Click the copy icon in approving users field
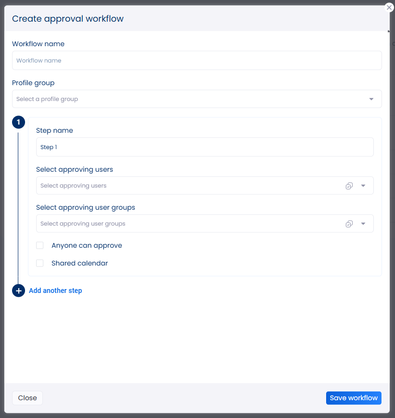The width and height of the screenshot is (395, 418). [x=349, y=186]
